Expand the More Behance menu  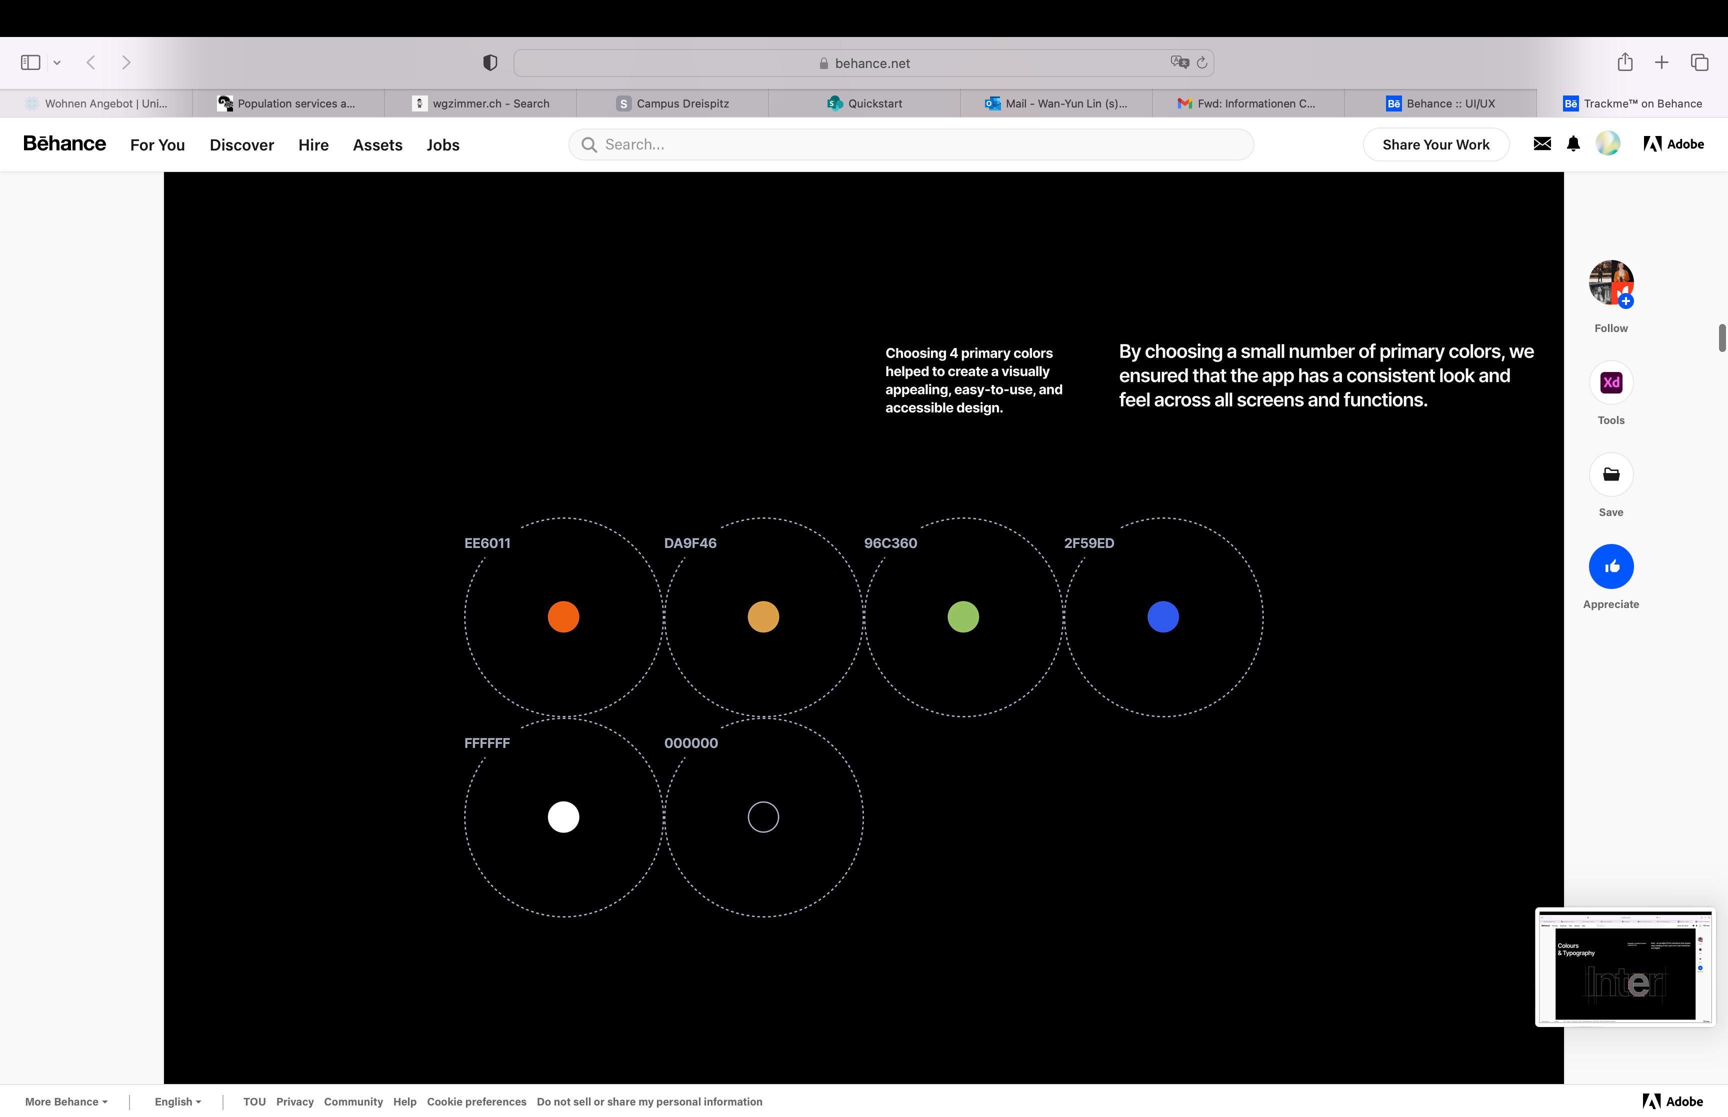pyautogui.click(x=66, y=1101)
